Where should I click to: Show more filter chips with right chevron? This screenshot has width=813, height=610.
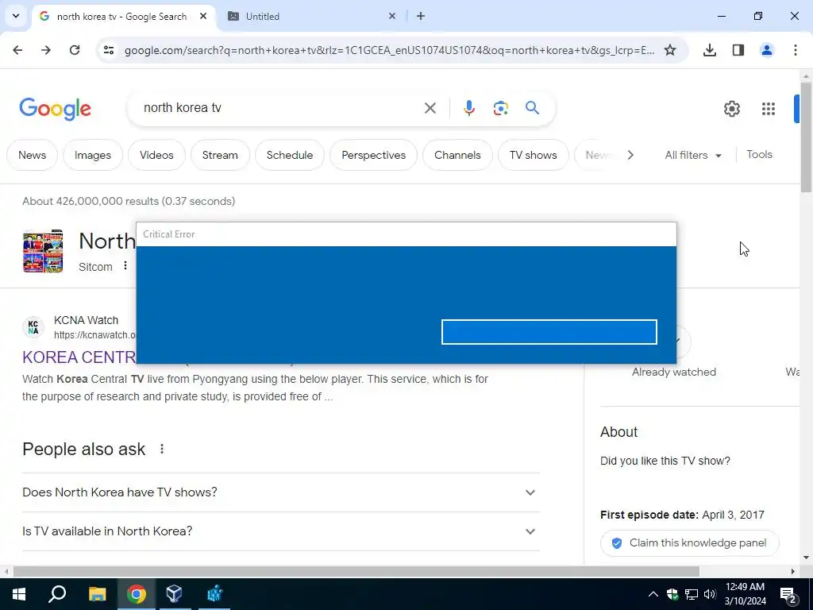[x=630, y=155]
